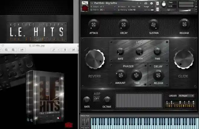The image size is (199, 129).
Task: Click the Pad Rnb - Big Softie preset name
Action: (106, 3)
